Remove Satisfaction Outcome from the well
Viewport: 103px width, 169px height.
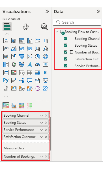(x=46, y=137)
